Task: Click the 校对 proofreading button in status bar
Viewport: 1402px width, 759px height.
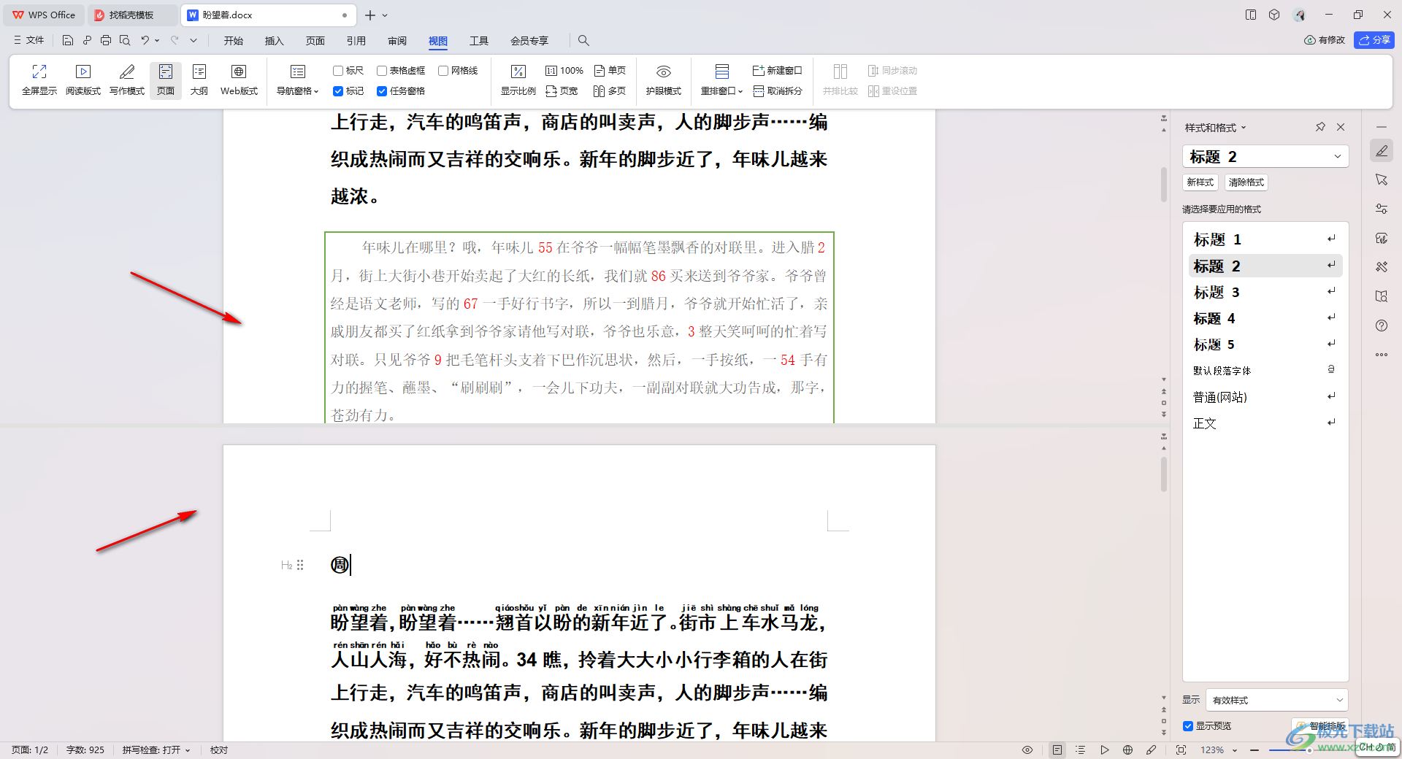Action: click(218, 750)
